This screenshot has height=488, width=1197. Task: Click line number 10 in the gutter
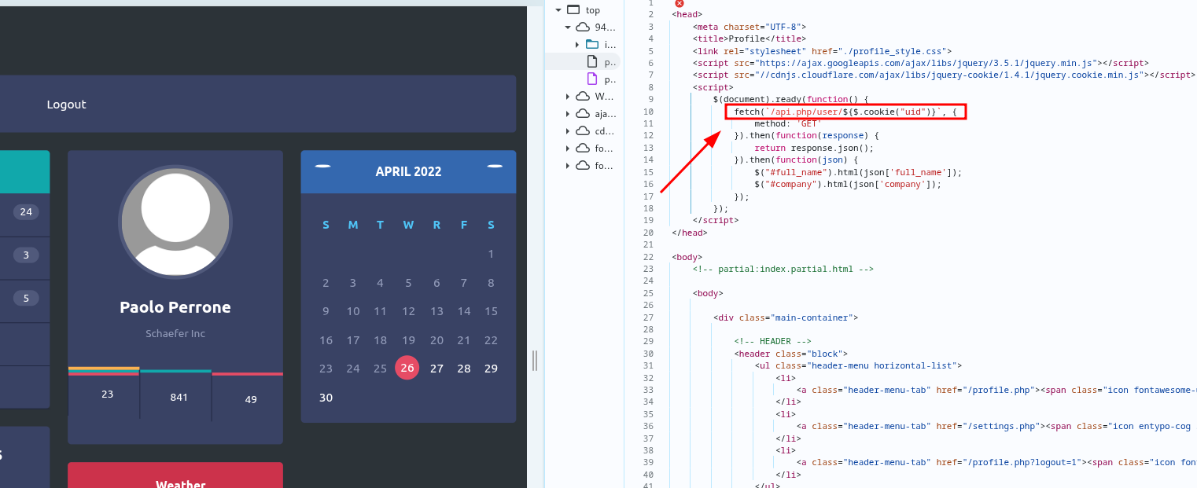coord(648,112)
